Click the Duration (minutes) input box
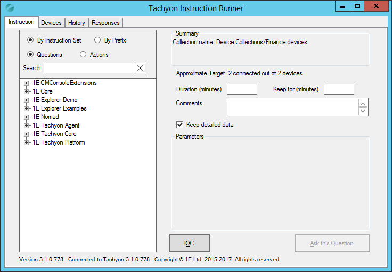Viewport: 392px width, 272px height. 242,89
